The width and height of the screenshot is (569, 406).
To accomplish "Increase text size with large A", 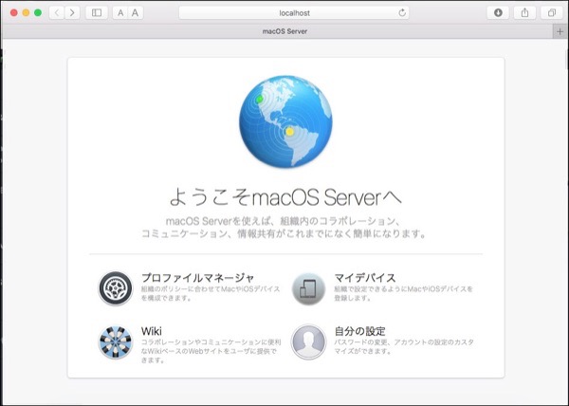I will click(136, 12).
